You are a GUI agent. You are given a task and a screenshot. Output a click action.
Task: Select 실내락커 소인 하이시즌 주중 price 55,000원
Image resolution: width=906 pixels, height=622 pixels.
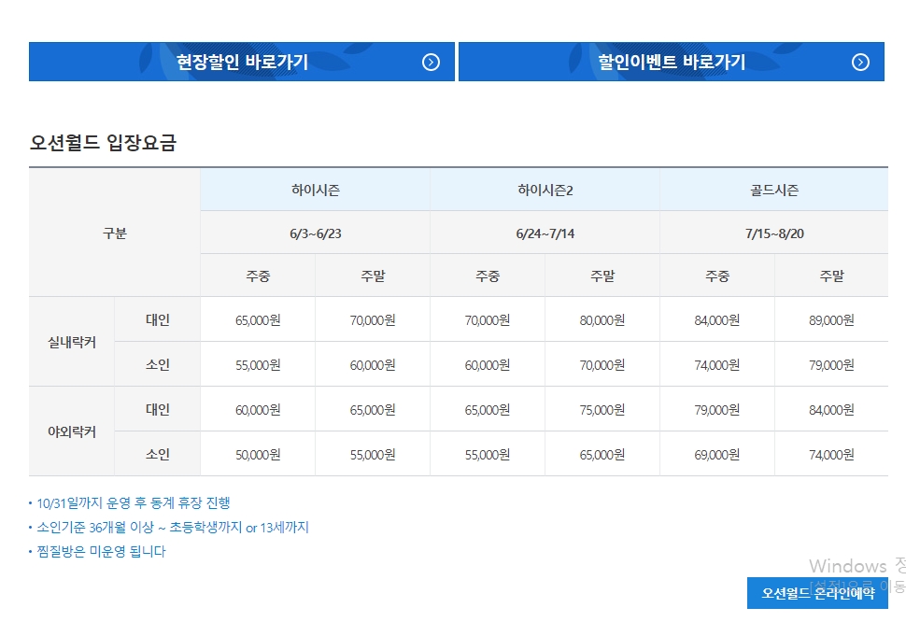click(x=258, y=365)
